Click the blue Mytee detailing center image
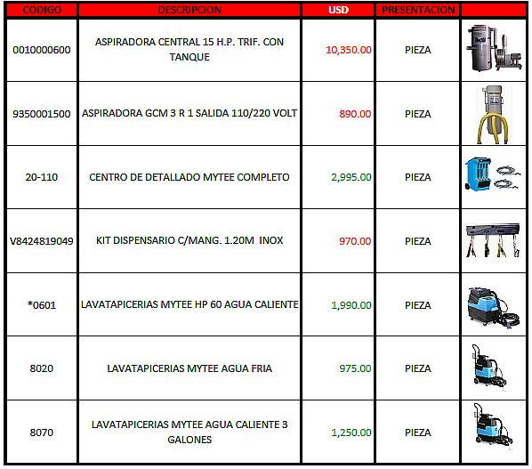This screenshot has height=469, width=532. [x=492, y=174]
